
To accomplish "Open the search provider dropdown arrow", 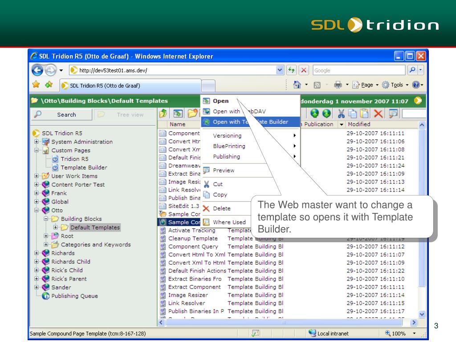I will pyautogui.click(x=420, y=70).
